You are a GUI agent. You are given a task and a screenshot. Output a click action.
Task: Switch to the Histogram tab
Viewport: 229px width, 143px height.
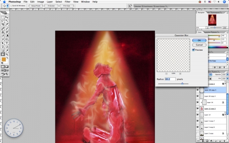[x=216, y=13]
